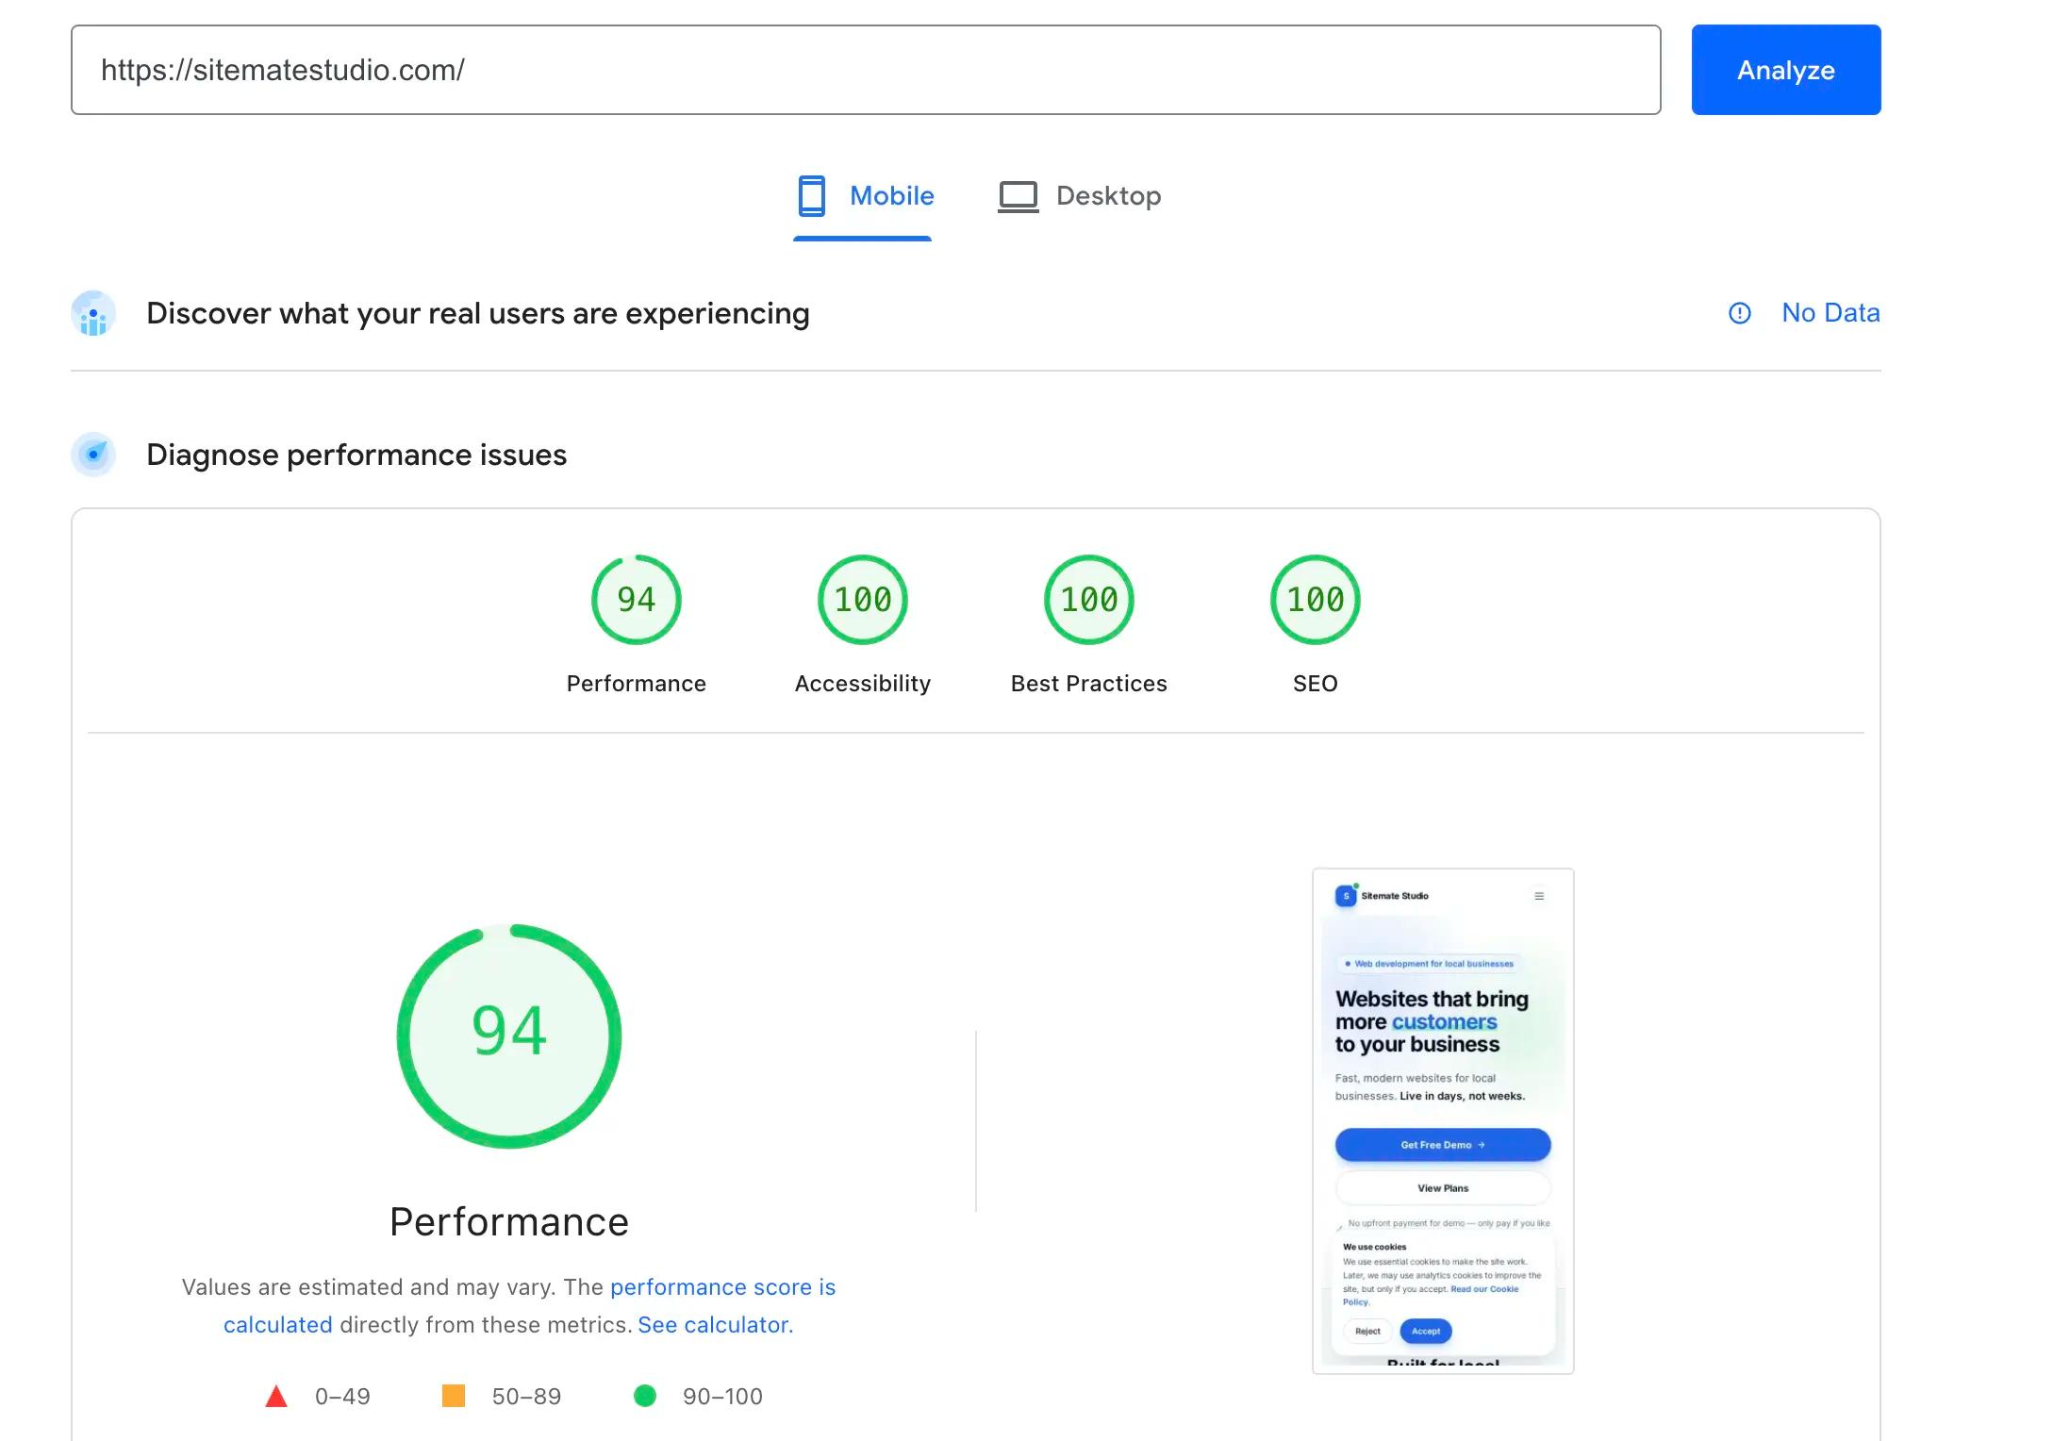Viewport: 2054px width, 1441px height.
Task: Click 'Discover what your real users are experiencing' heading
Action: click(x=478, y=313)
